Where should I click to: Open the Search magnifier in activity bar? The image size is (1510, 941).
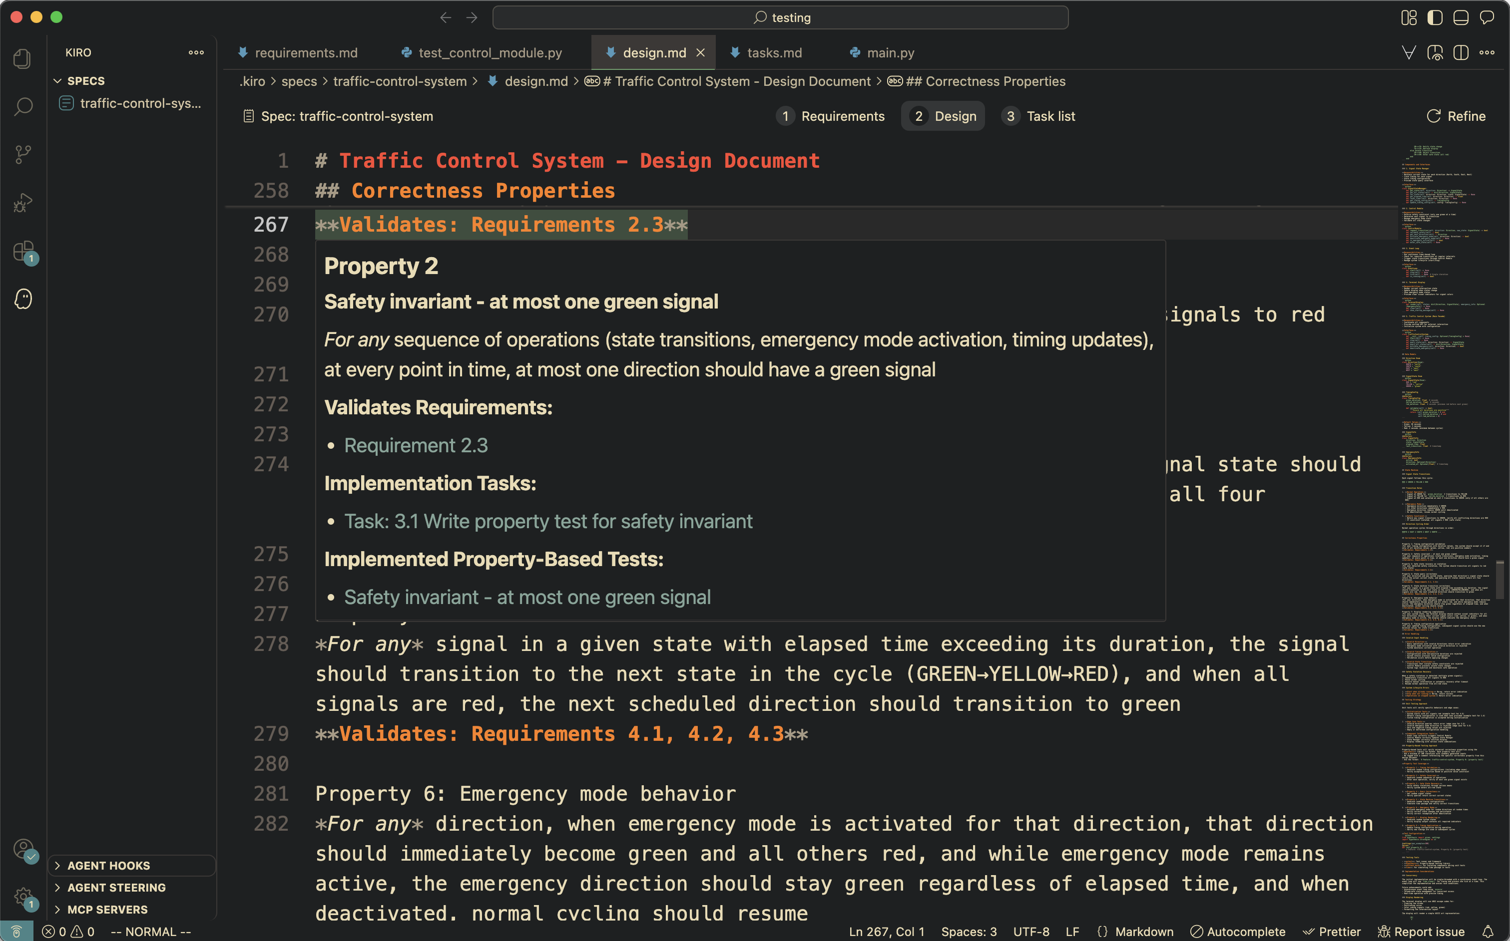coord(23,106)
